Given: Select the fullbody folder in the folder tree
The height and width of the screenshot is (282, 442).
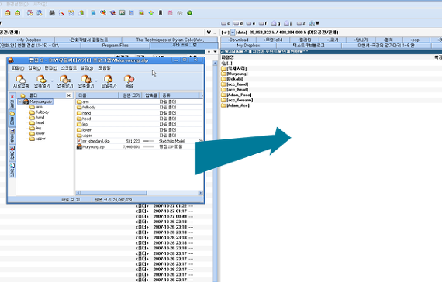Looking at the screenshot, I should [x=40, y=112].
